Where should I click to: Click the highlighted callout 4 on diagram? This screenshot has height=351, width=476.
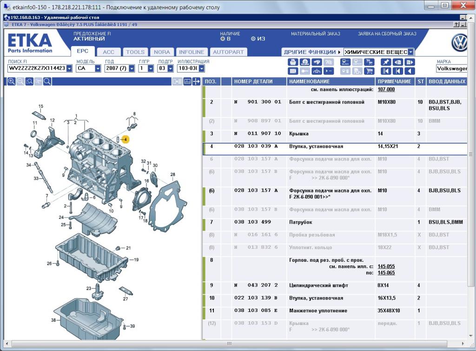(x=125, y=139)
